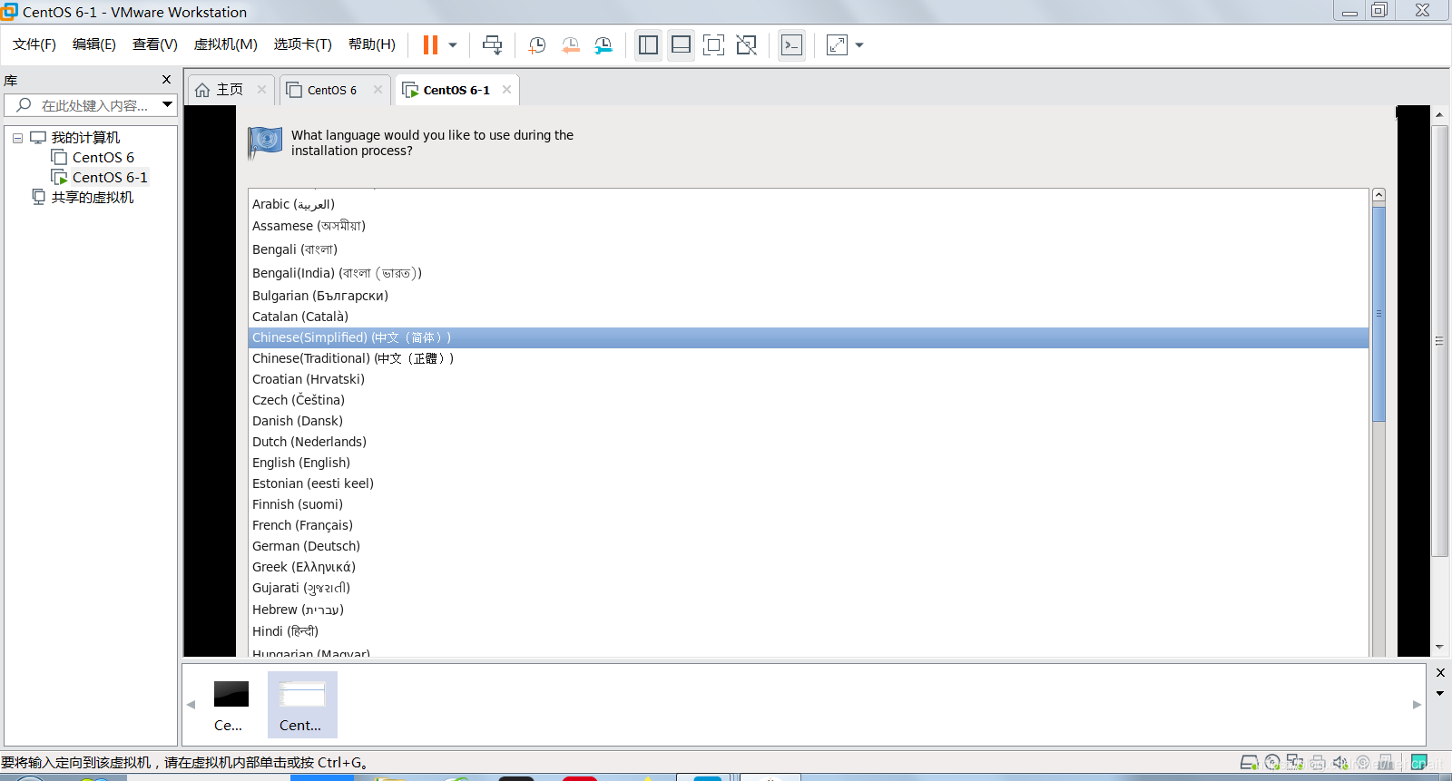The width and height of the screenshot is (1452, 781).
Task: Select Arabic language
Action: [808, 204]
